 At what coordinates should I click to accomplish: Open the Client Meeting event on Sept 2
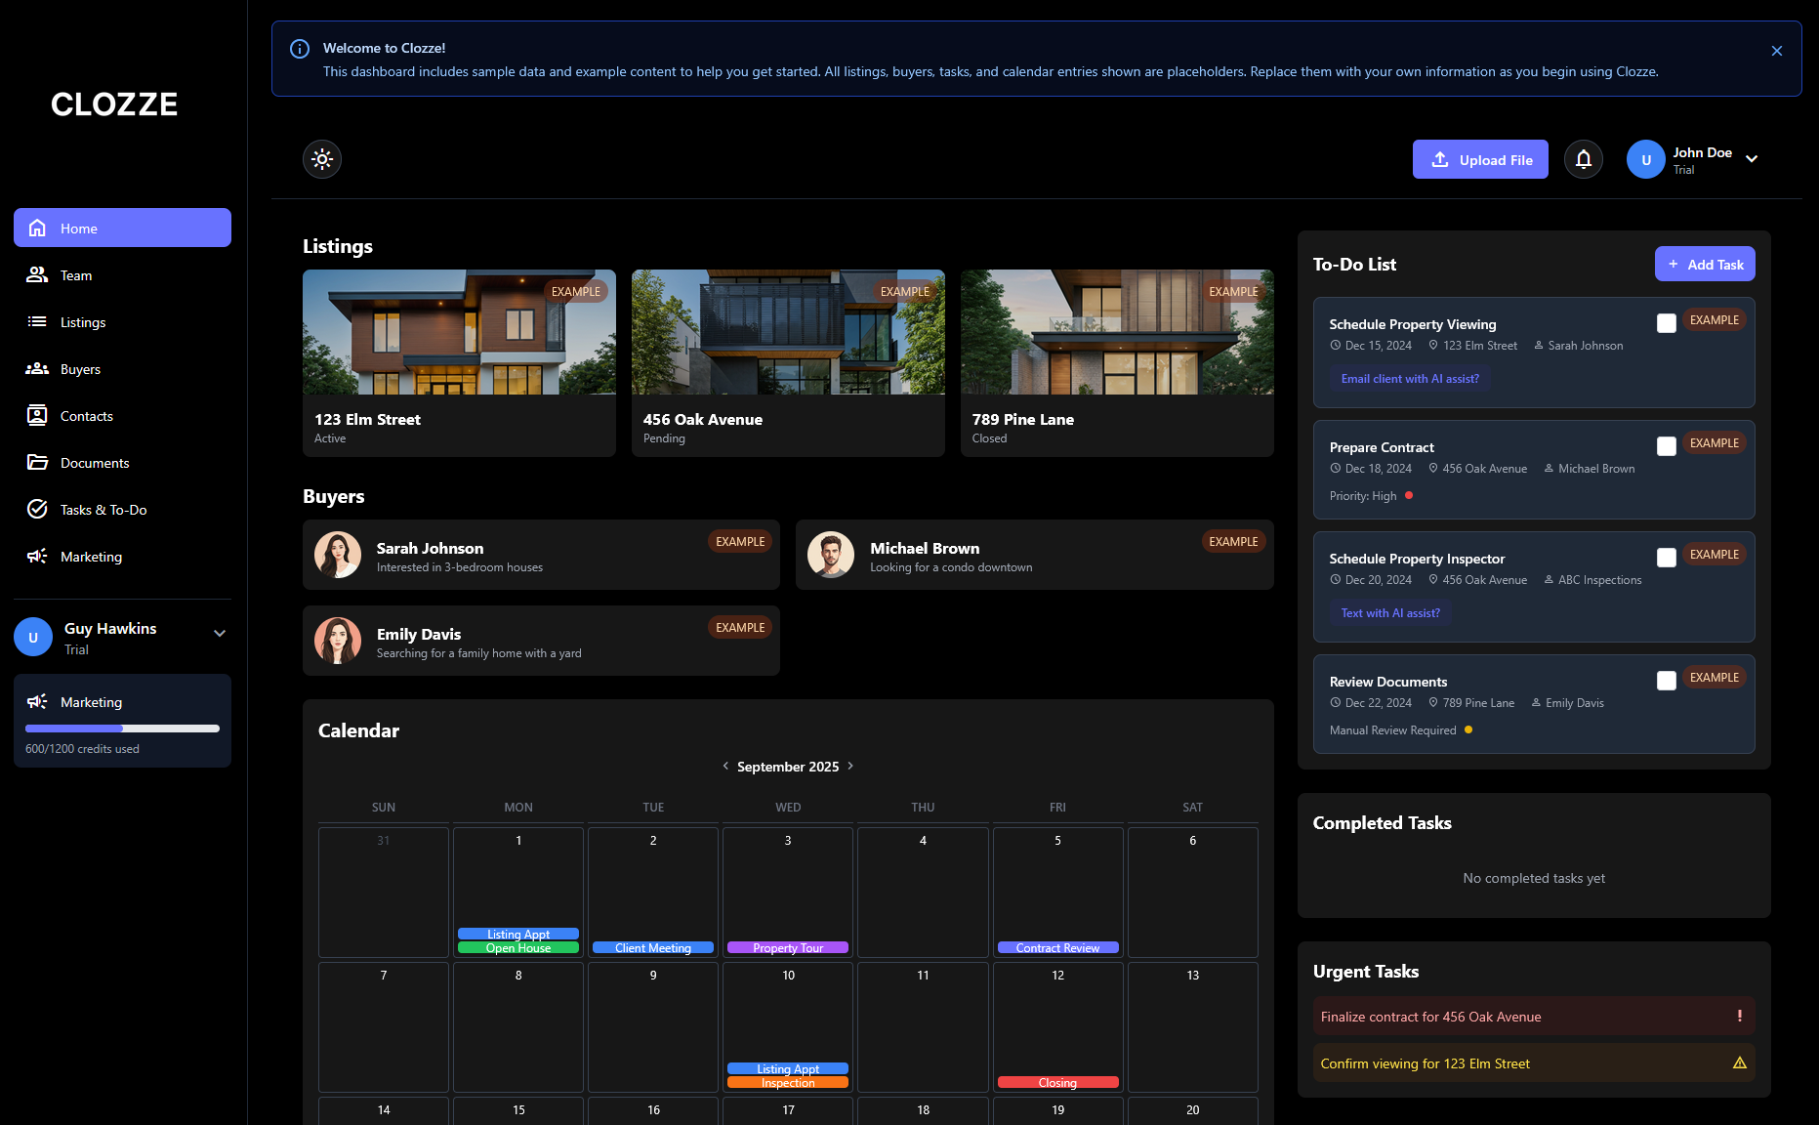[653, 948]
